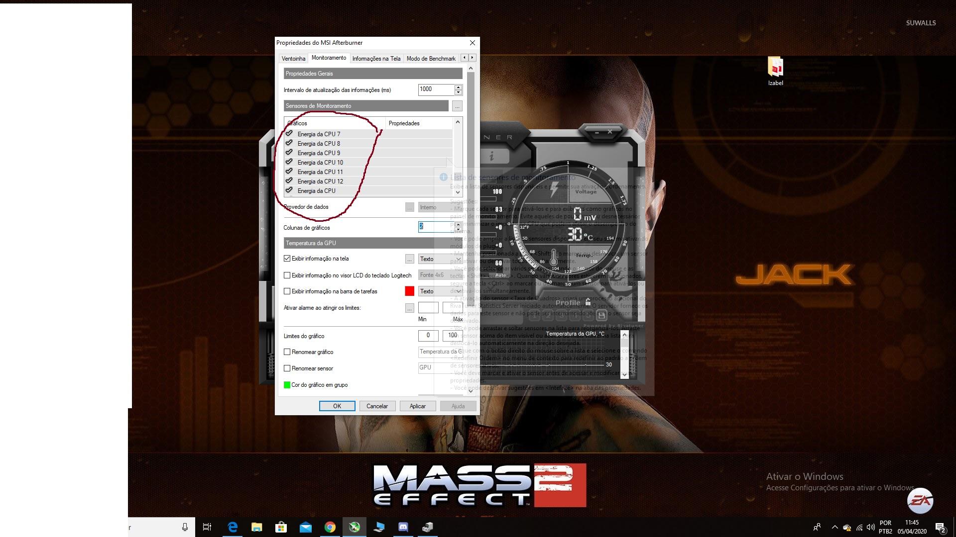Toggle Energia da CPU 8 sensor checkmark
This screenshot has width=956, height=537.
coord(289,143)
